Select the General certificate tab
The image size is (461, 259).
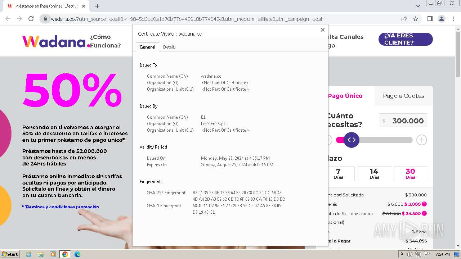[147, 47]
